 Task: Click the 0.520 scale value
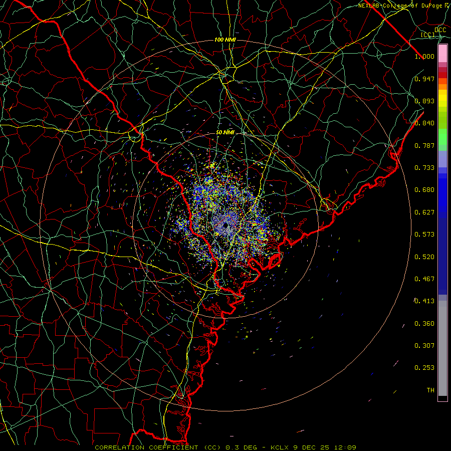point(424,257)
